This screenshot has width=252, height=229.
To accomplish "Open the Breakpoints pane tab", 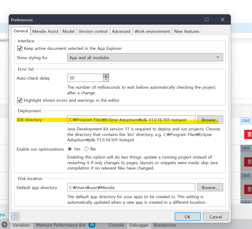I will [165, 225].
